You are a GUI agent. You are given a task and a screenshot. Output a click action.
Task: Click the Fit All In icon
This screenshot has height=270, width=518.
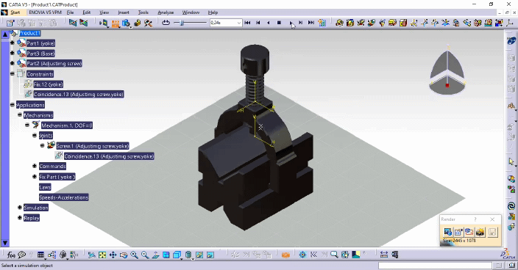102,255
